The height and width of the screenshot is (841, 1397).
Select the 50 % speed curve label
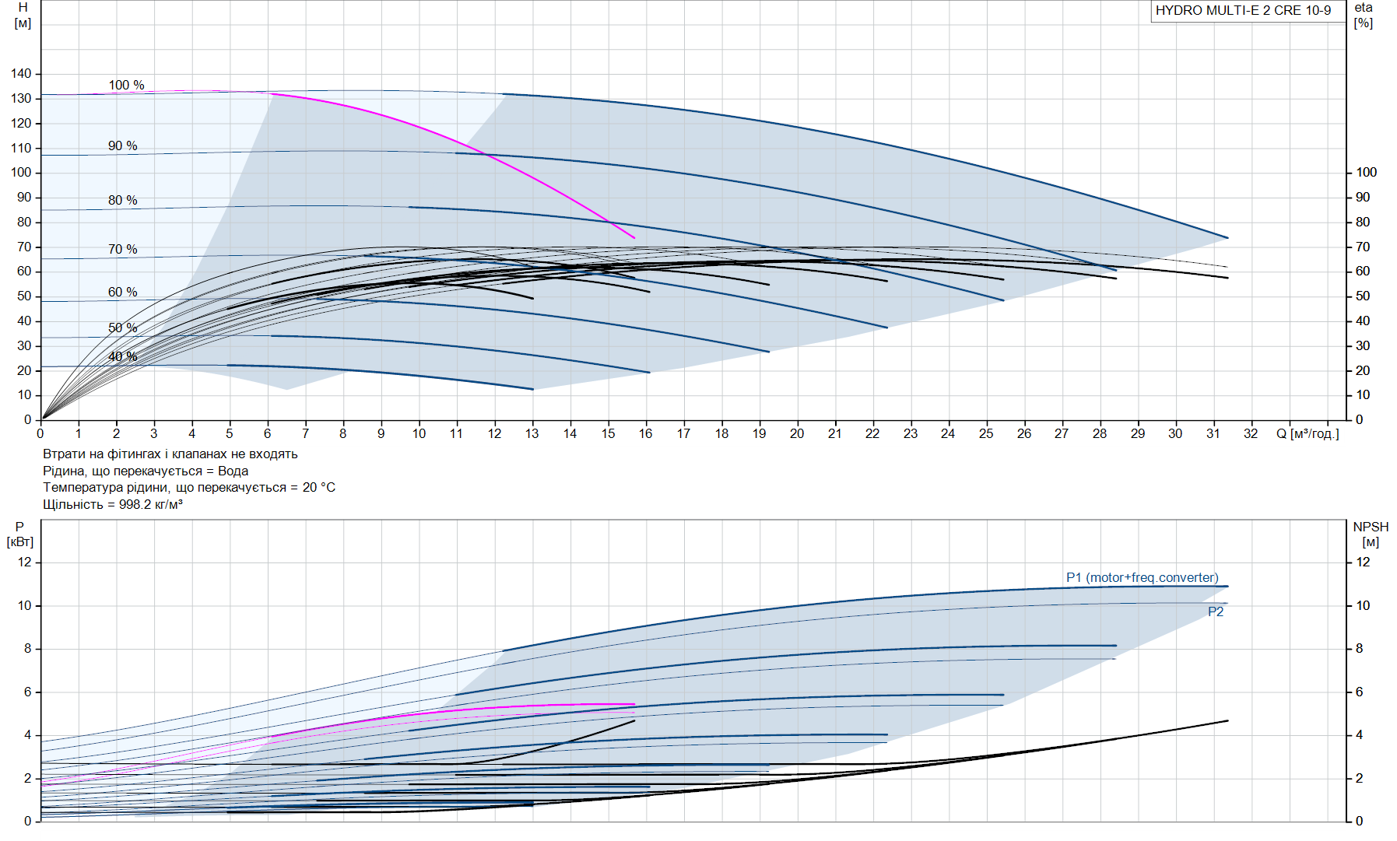coord(122,328)
